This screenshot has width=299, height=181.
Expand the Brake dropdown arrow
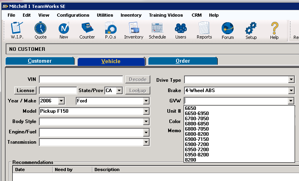tap(291, 90)
